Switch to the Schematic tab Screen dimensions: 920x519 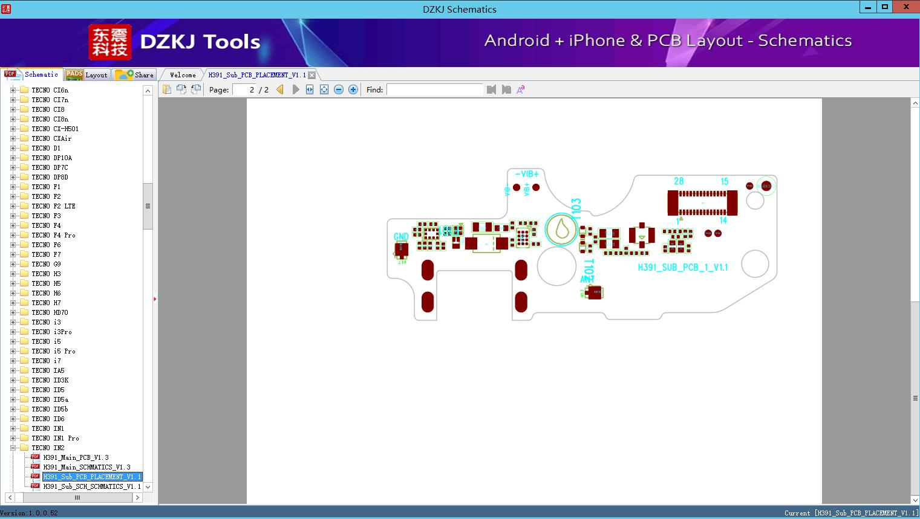[x=31, y=74]
